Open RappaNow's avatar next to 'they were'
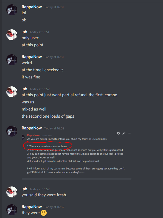 click(x=12, y=210)
